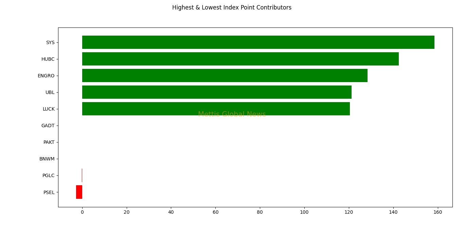The width and height of the screenshot is (464, 229).
Task: Select the PGLC y-axis label
Action: (x=49, y=175)
